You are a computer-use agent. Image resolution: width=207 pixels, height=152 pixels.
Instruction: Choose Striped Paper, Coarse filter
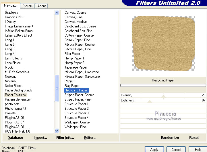point(79,95)
